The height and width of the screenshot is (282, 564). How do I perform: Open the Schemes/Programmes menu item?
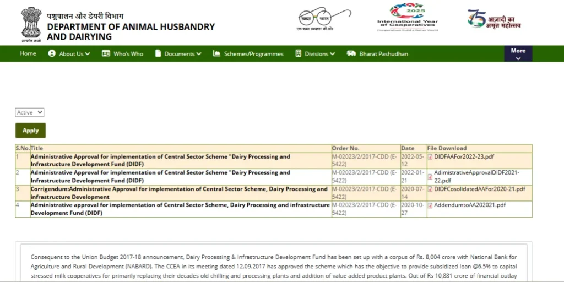pyautogui.click(x=253, y=54)
